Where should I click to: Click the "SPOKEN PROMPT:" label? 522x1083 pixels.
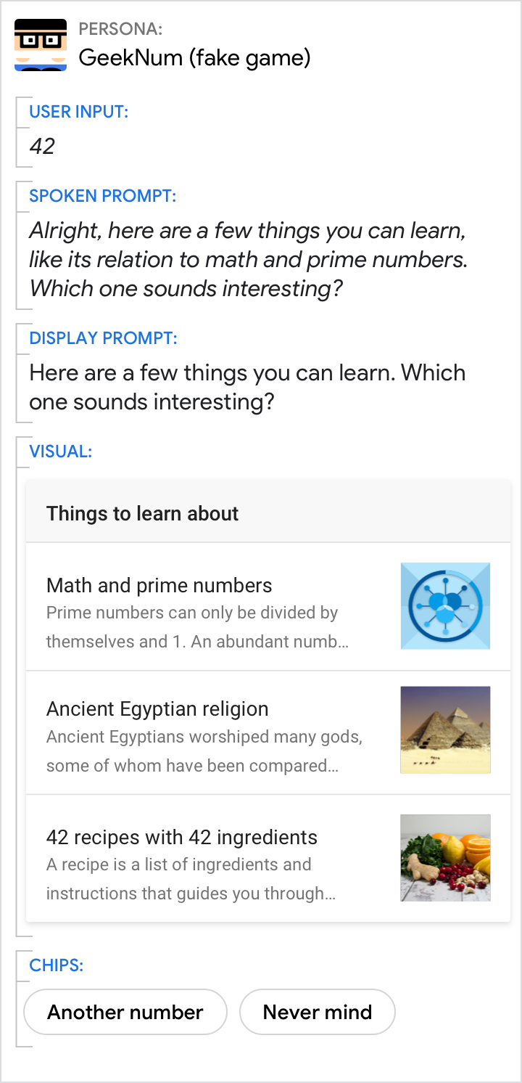102,196
